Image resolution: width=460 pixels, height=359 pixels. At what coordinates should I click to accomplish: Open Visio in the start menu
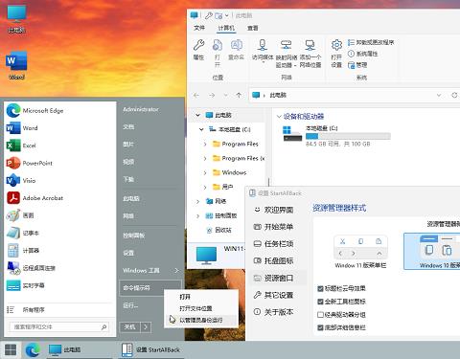coord(59,181)
